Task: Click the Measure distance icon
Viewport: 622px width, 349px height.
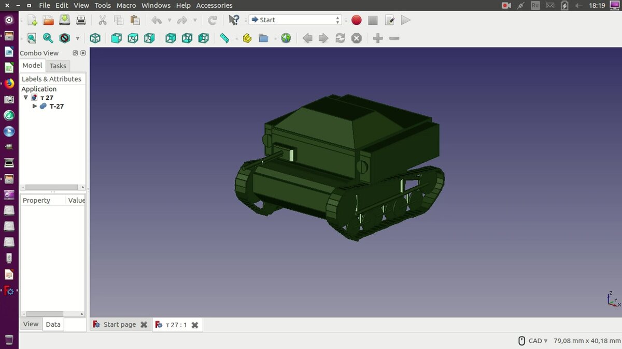Action: point(224,38)
